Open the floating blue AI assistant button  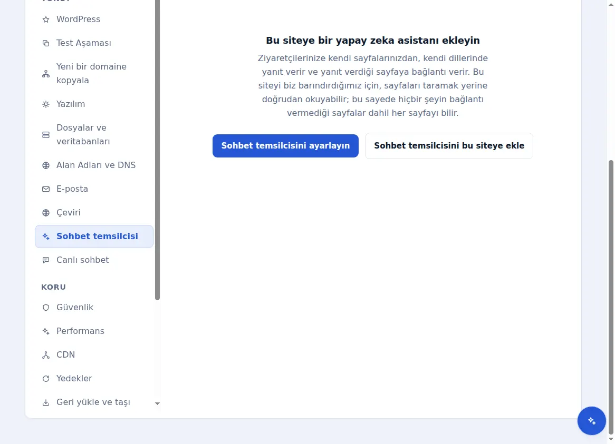point(591,420)
